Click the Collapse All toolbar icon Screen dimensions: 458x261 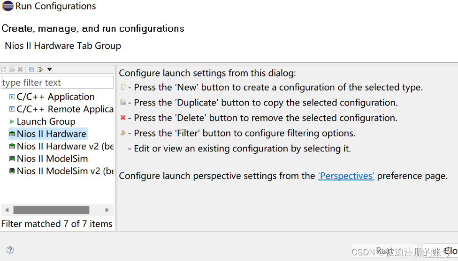pos(31,69)
